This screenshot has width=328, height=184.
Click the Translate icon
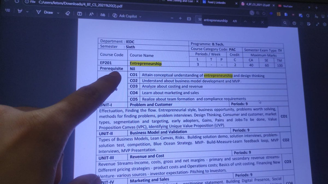pos(102,15)
